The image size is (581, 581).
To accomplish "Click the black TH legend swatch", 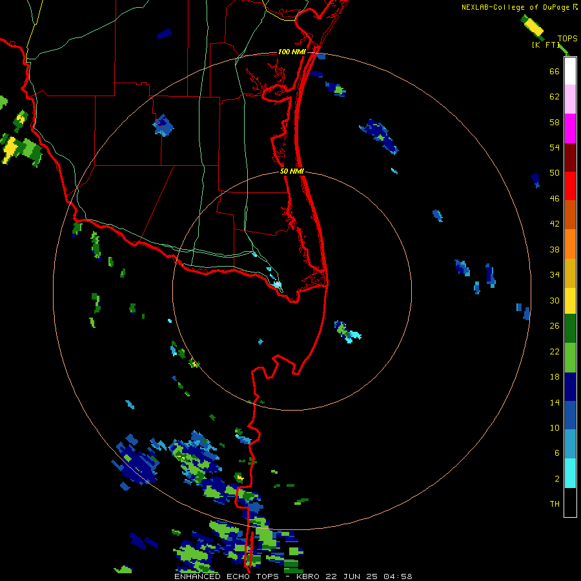I will click(570, 502).
